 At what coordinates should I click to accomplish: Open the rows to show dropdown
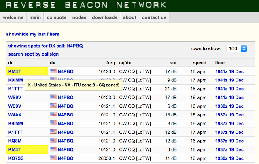[x=236, y=48]
